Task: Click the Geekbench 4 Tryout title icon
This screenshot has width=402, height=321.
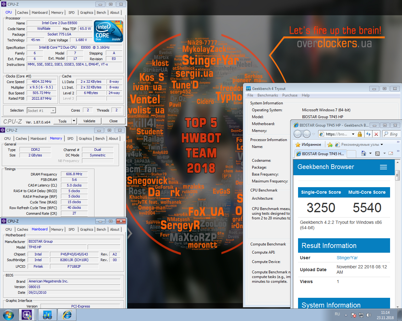Action: pyautogui.click(x=248, y=88)
